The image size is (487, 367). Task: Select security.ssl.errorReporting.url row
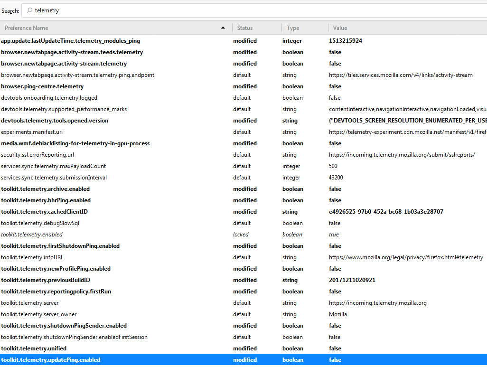pyautogui.click(x=37, y=155)
